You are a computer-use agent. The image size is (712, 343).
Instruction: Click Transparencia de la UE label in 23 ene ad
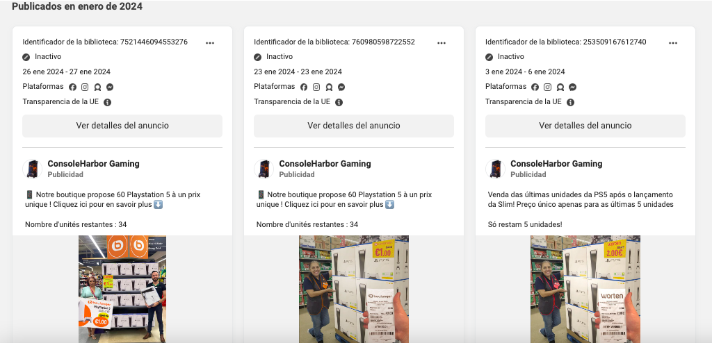292,101
